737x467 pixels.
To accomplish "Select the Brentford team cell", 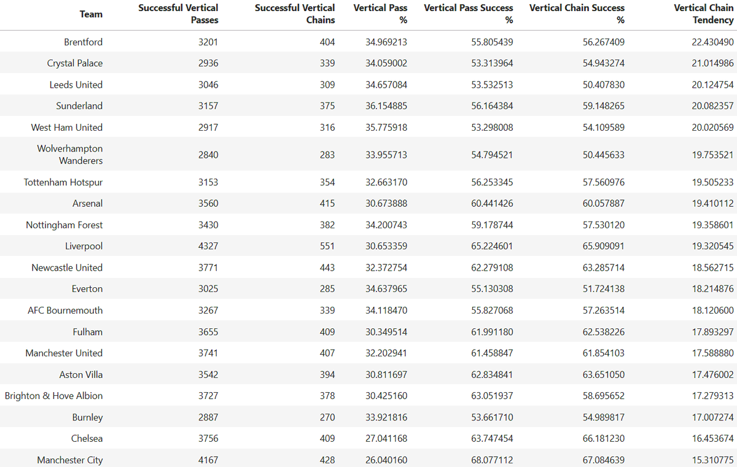I will [x=84, y=42].
